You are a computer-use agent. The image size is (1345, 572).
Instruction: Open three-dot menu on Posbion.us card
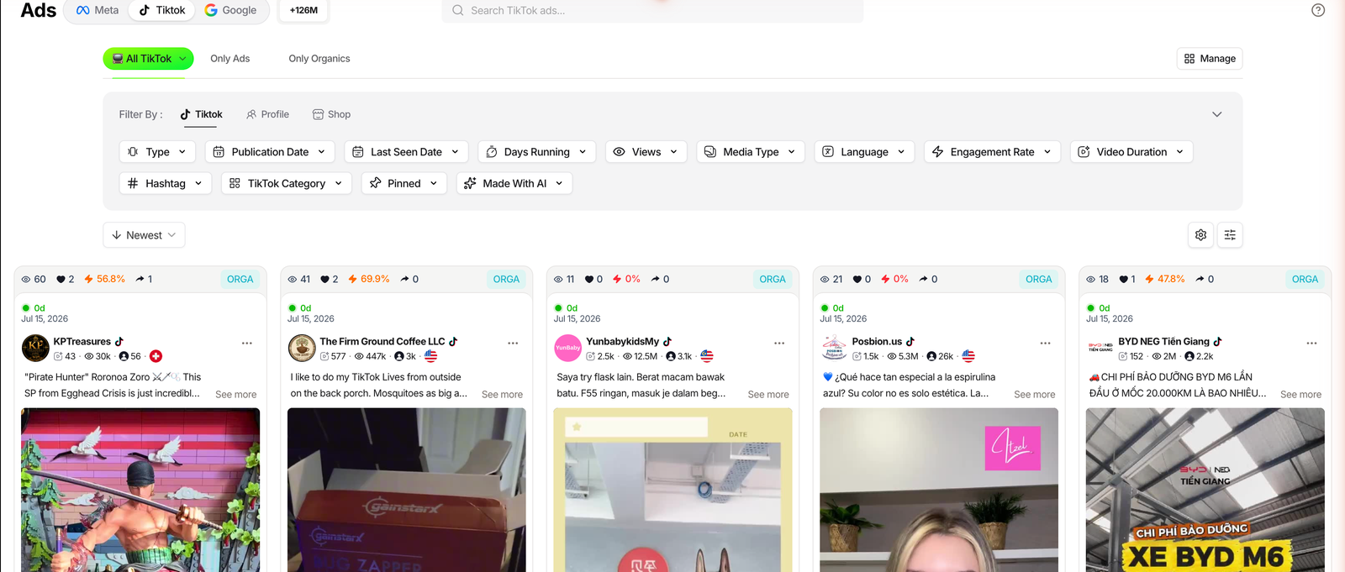(1045, 343)
